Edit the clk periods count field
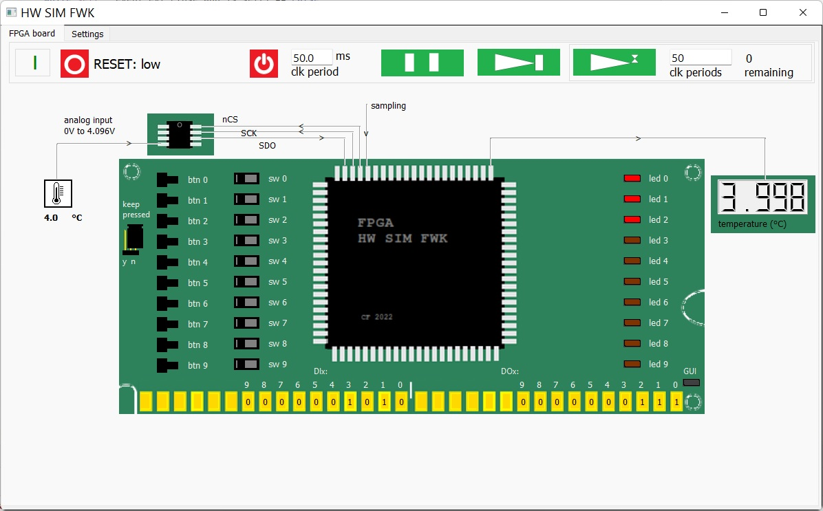The height and width of the screenshot is (511, 823). pos(701,58)
